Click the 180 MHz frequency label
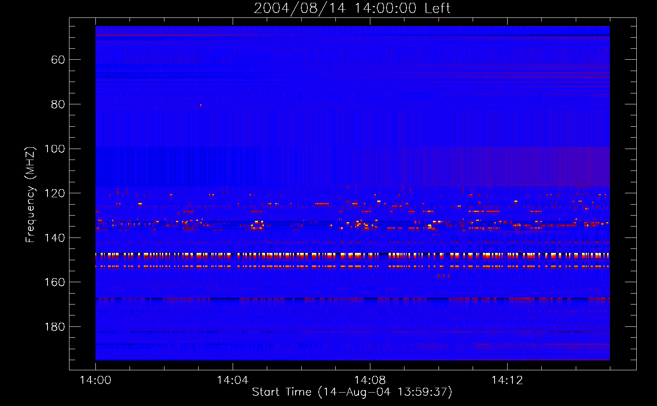Screen dimensions: 657x406 pos(55,327)
